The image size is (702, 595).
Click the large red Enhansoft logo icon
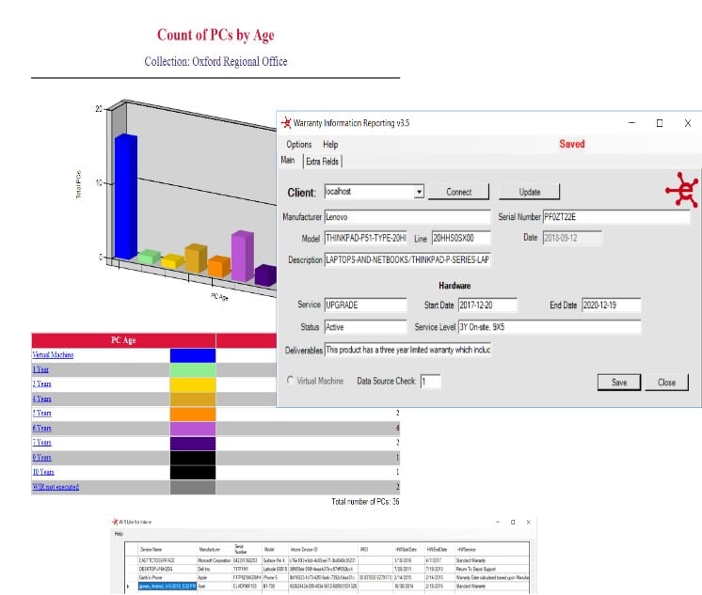pos(681,190)
